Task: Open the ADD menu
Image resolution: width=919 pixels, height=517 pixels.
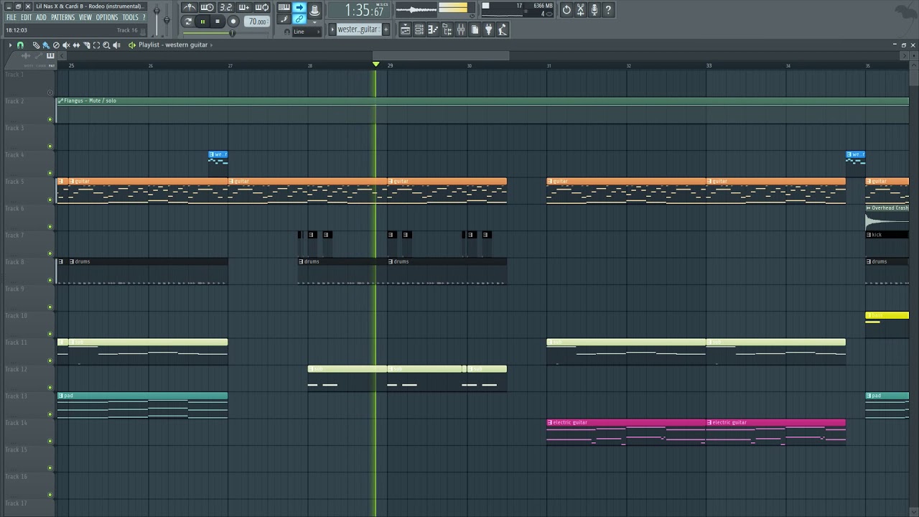Action: point(41,17)
